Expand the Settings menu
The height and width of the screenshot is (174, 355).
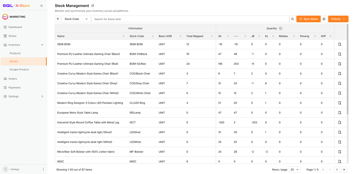(x=23, y=96)
